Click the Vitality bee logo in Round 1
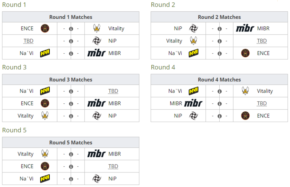Viewport: 290px width, 187px height. tap(97, 28)
